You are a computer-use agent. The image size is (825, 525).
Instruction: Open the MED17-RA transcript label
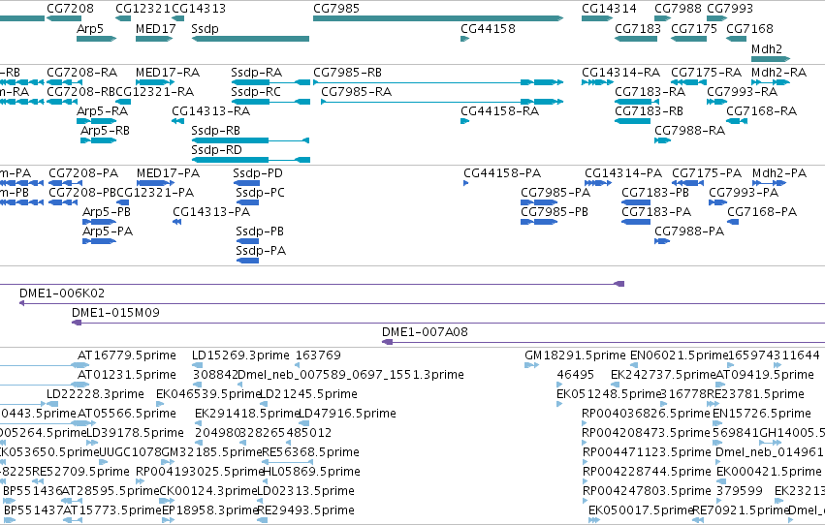[x=168, y=72]
